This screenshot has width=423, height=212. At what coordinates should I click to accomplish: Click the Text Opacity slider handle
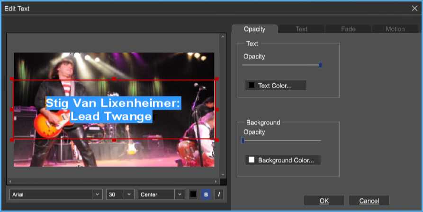[320, 65]
